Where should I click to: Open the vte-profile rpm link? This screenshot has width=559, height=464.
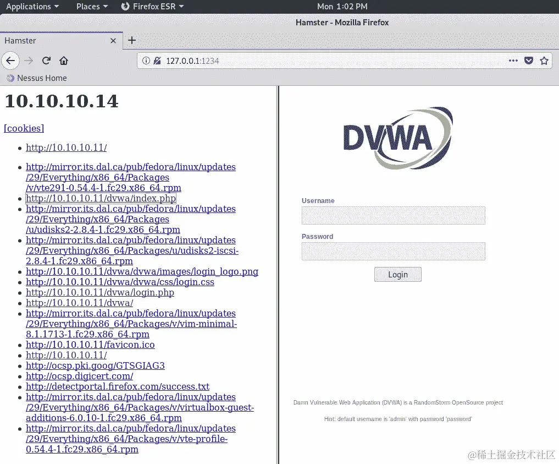click(130, 439)
